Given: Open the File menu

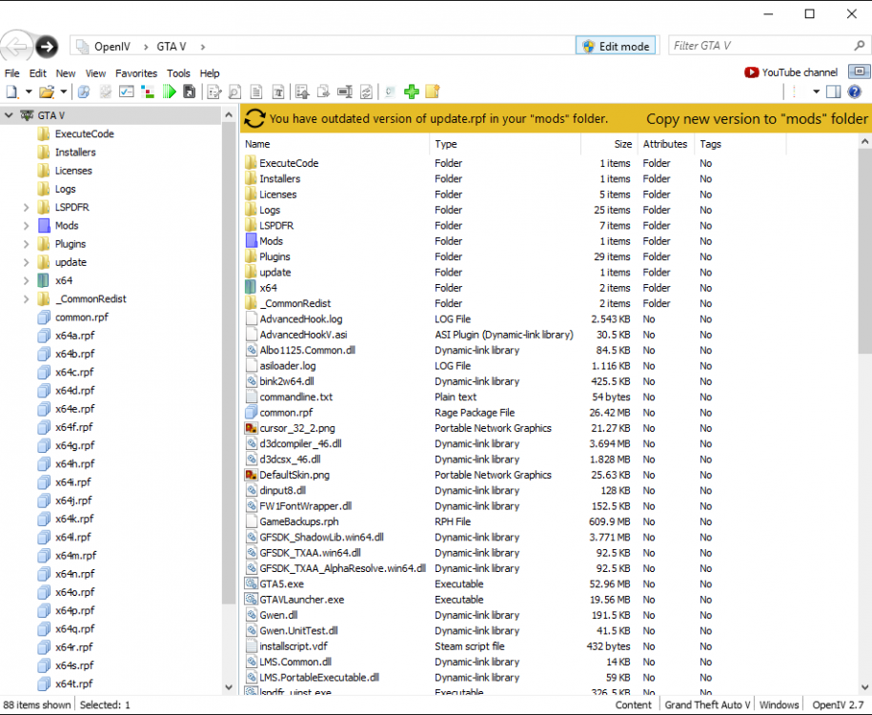Looking at the screenshot, I should (11, 73).
